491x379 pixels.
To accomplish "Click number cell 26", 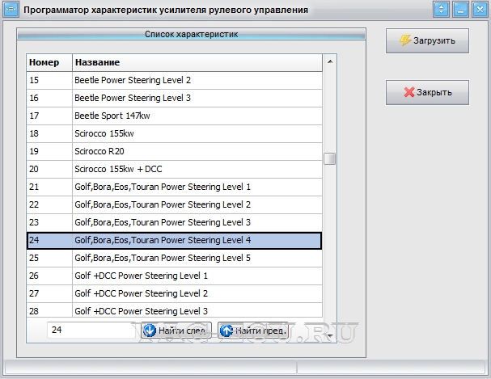I will pos(49,276).
